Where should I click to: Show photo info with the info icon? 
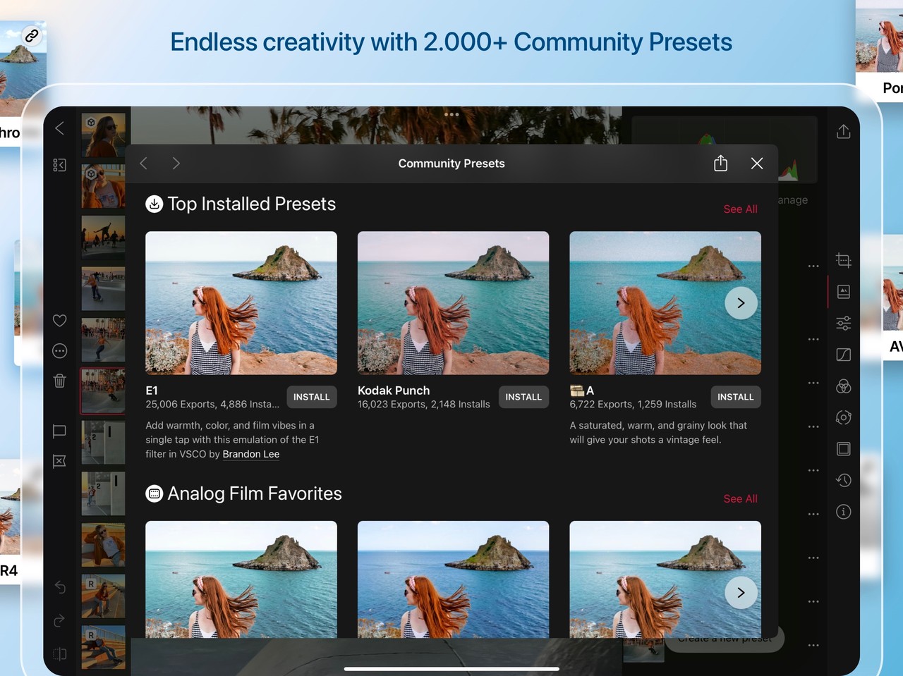tap(844, 512)
